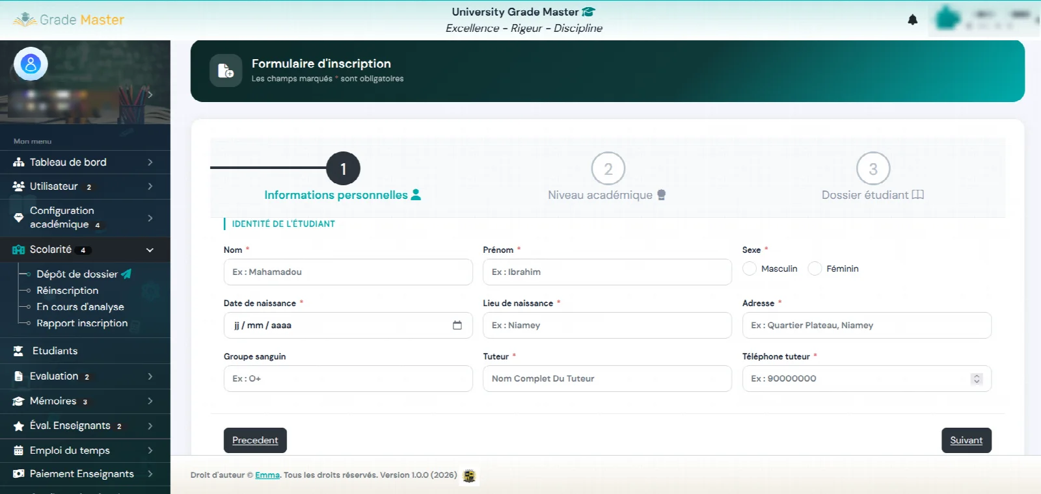Click the Emploi du temps calendar icon
The image size is (1041, 494).
point(19,450)
